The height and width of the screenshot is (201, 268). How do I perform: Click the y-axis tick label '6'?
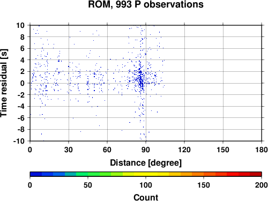click(22, 48)
